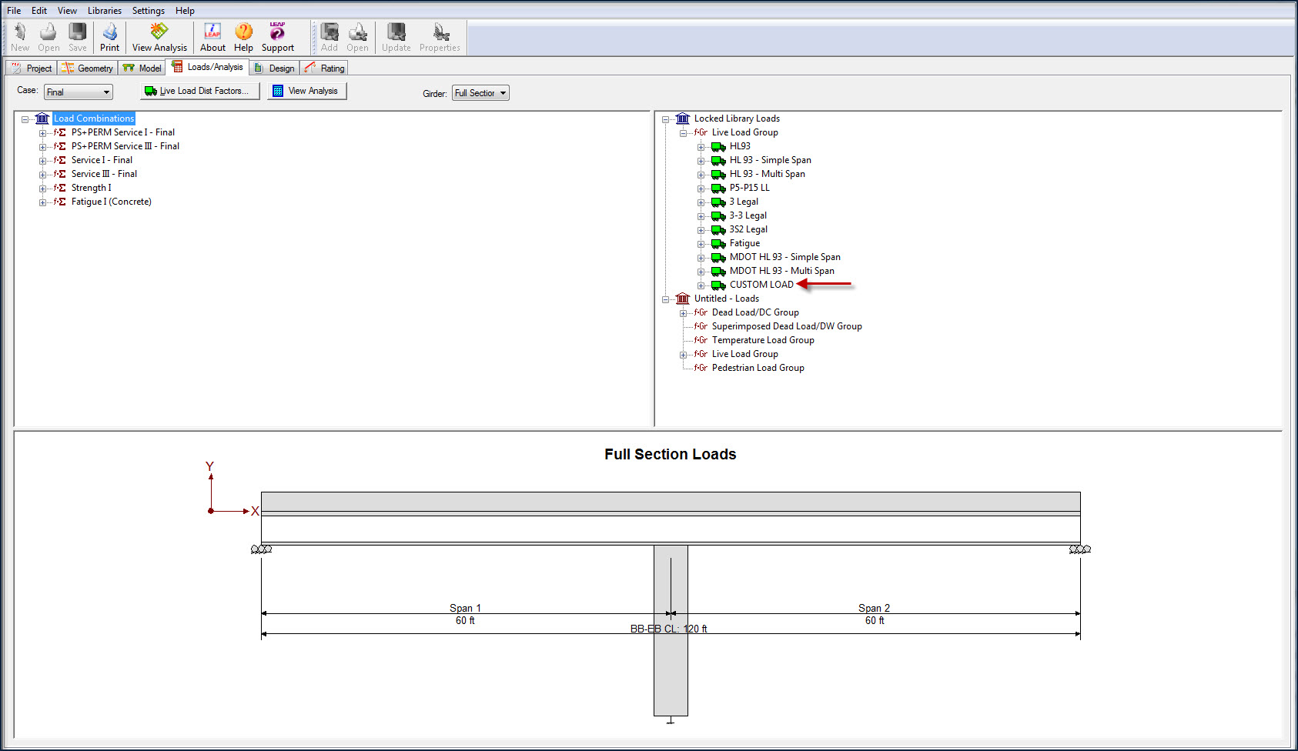
Task: Click the Live Load Dist Factors button
Action: pyautogui.click(x=199, y=91)
